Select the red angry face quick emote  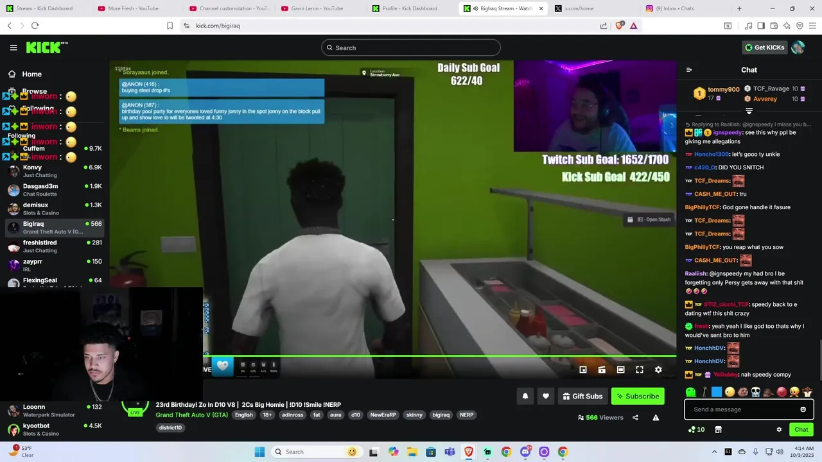[782, 392]
